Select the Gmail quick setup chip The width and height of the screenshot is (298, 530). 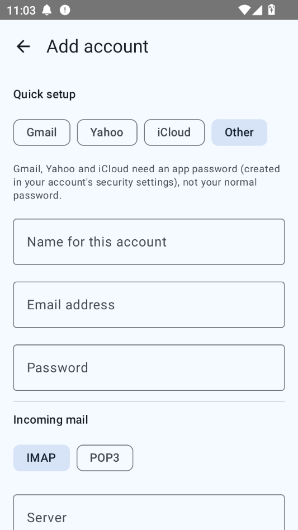tap(42, 132)
